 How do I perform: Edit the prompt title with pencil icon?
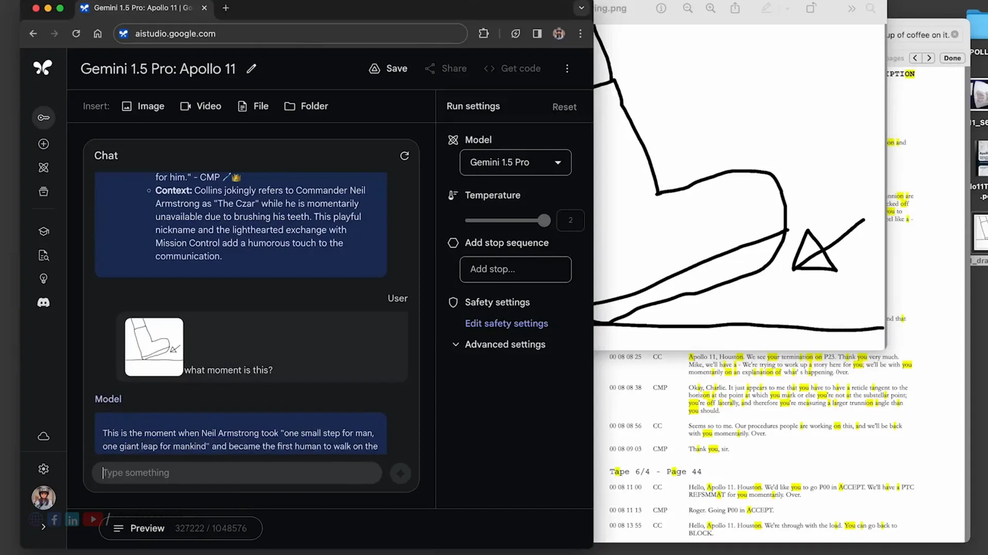coord(251,68)
